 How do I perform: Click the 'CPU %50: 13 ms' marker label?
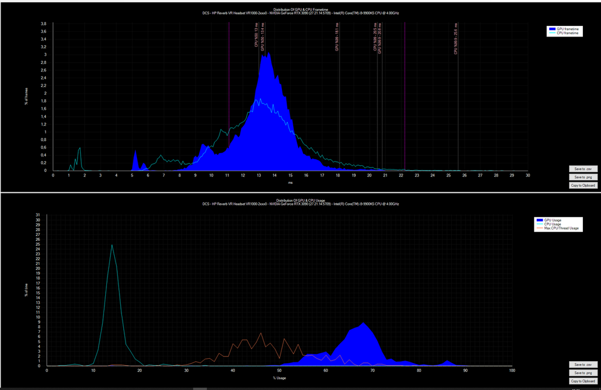click(257, 35)
